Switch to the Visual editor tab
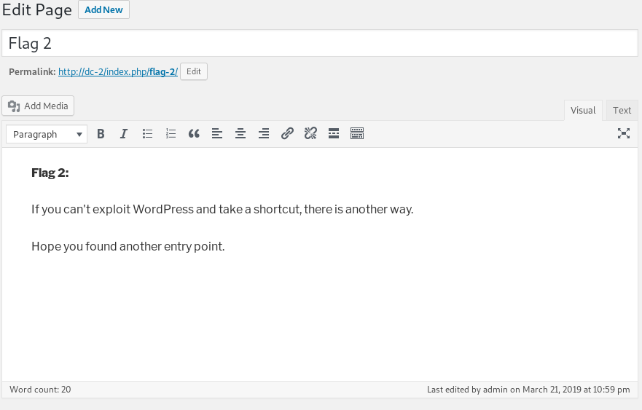This screenshot has height=410, width=642. point(583,111)
